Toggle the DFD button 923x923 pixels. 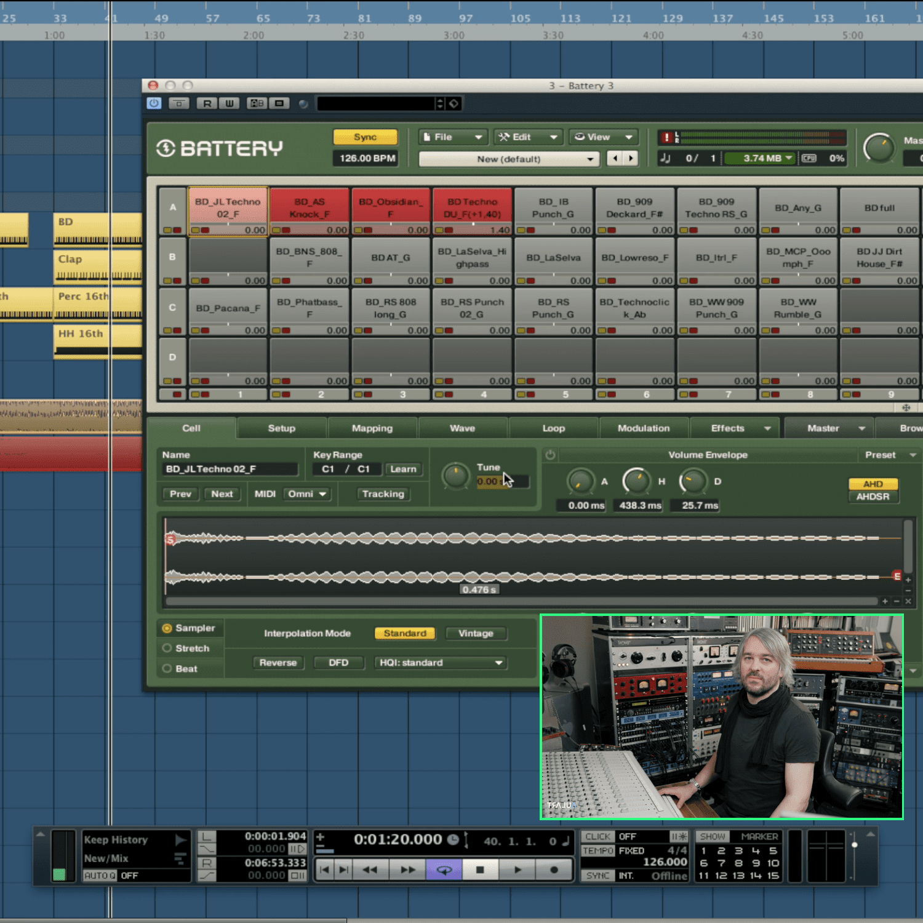pyautogui.click(x=338, y=663)
